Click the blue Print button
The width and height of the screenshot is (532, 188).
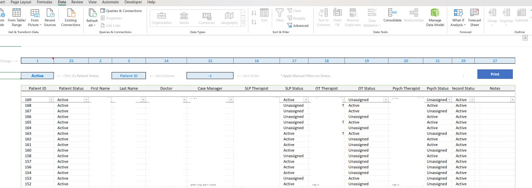(495, 74)
